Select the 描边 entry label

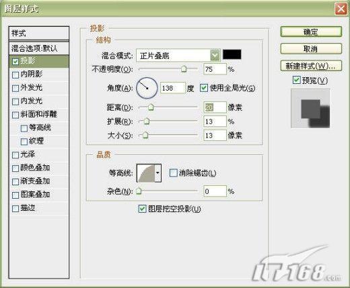click(28, 208)
